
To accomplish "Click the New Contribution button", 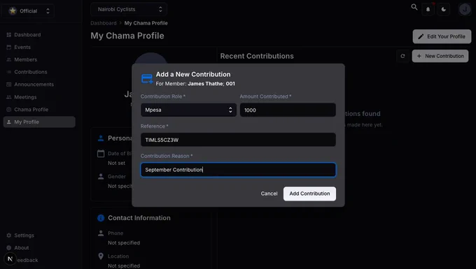I will tap(440, 56).
